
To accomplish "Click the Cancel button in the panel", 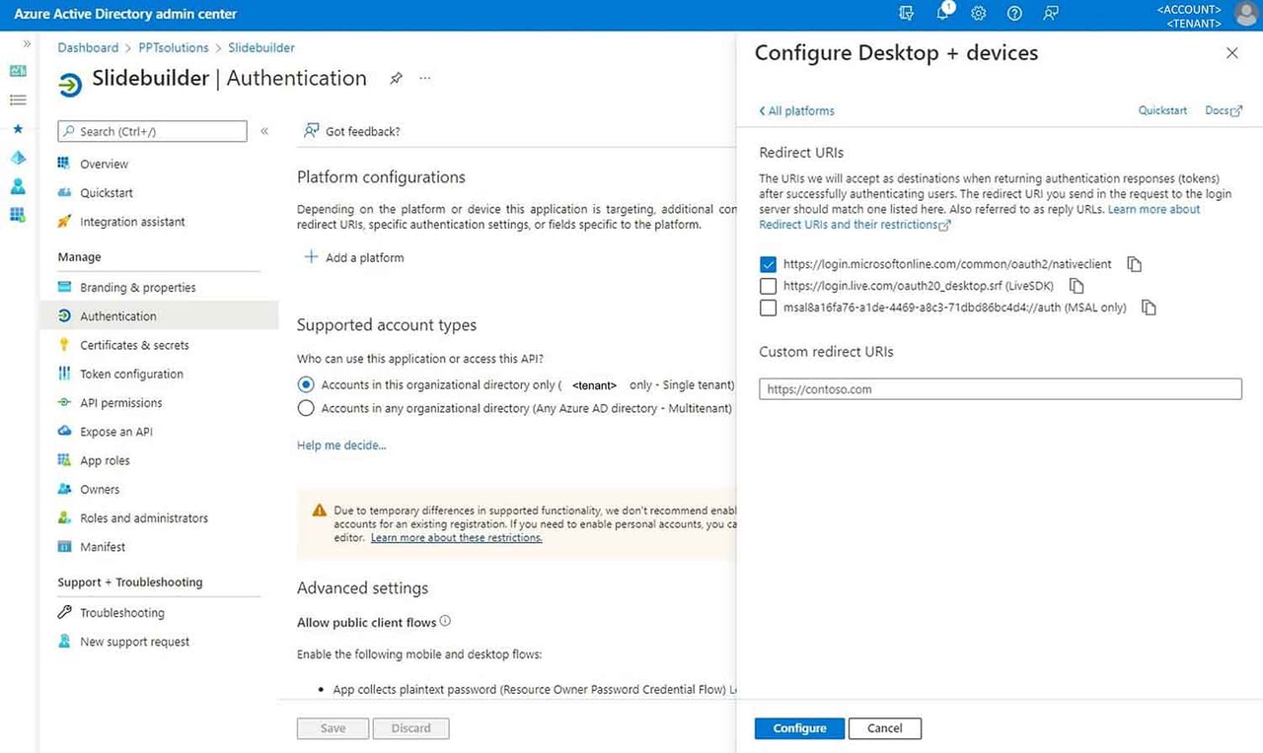I will pos(885,728).
